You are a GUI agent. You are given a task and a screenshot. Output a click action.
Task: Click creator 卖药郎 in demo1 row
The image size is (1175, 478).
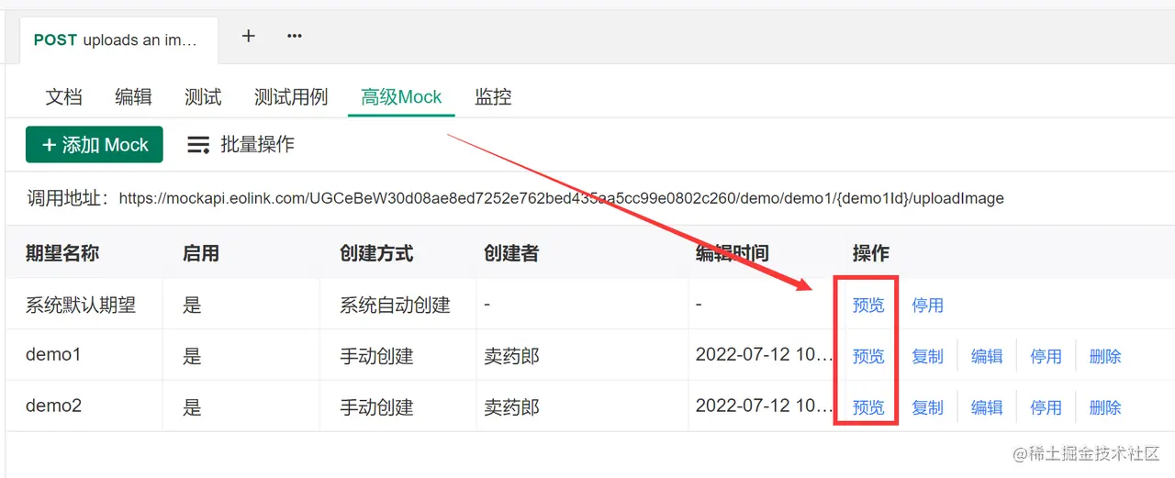tap(511, 356)
